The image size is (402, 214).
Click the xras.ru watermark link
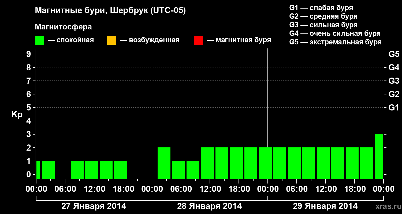[x=387, y=206]
